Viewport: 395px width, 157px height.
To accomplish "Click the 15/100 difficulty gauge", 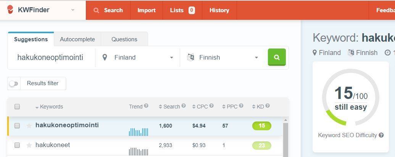I will click(351, 97).
